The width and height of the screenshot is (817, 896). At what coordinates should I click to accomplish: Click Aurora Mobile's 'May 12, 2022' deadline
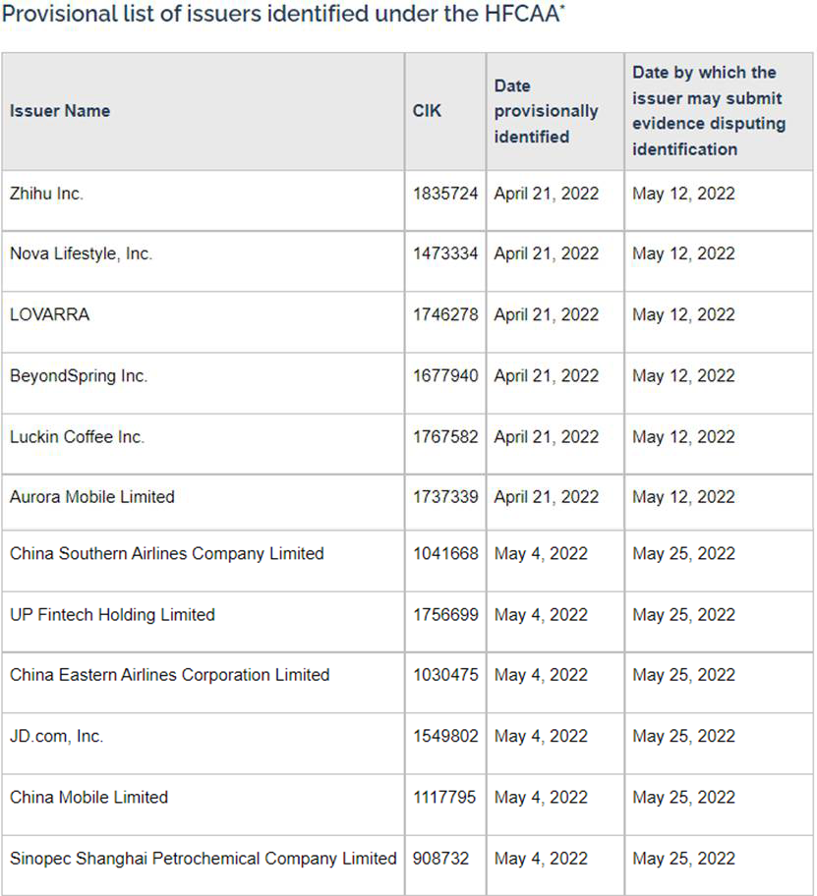pyautogui.click(x=684, y=498)
